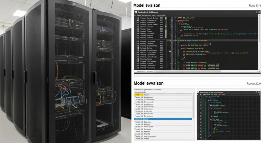Click the small icon next to the lower window back arrow
The image size is (263, 143).
(x=200, y=95)
